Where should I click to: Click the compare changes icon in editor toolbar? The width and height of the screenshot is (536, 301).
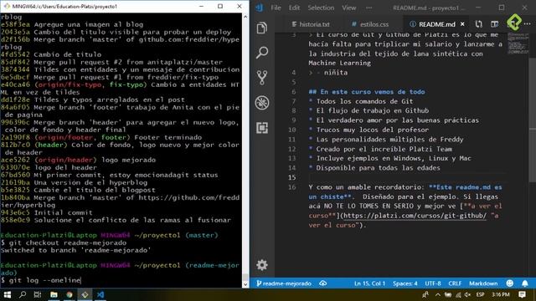pos(478,24)
